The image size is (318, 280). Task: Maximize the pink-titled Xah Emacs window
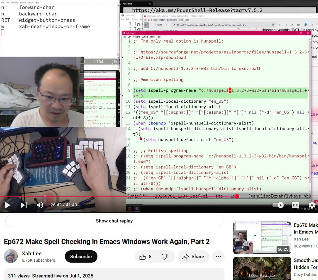click(x=301, y=33)
